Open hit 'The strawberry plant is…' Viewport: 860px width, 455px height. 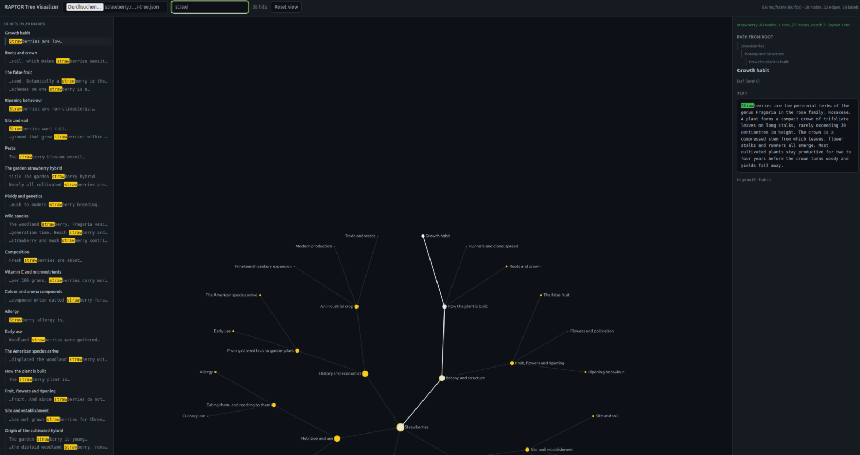click(x=59, y=380)
